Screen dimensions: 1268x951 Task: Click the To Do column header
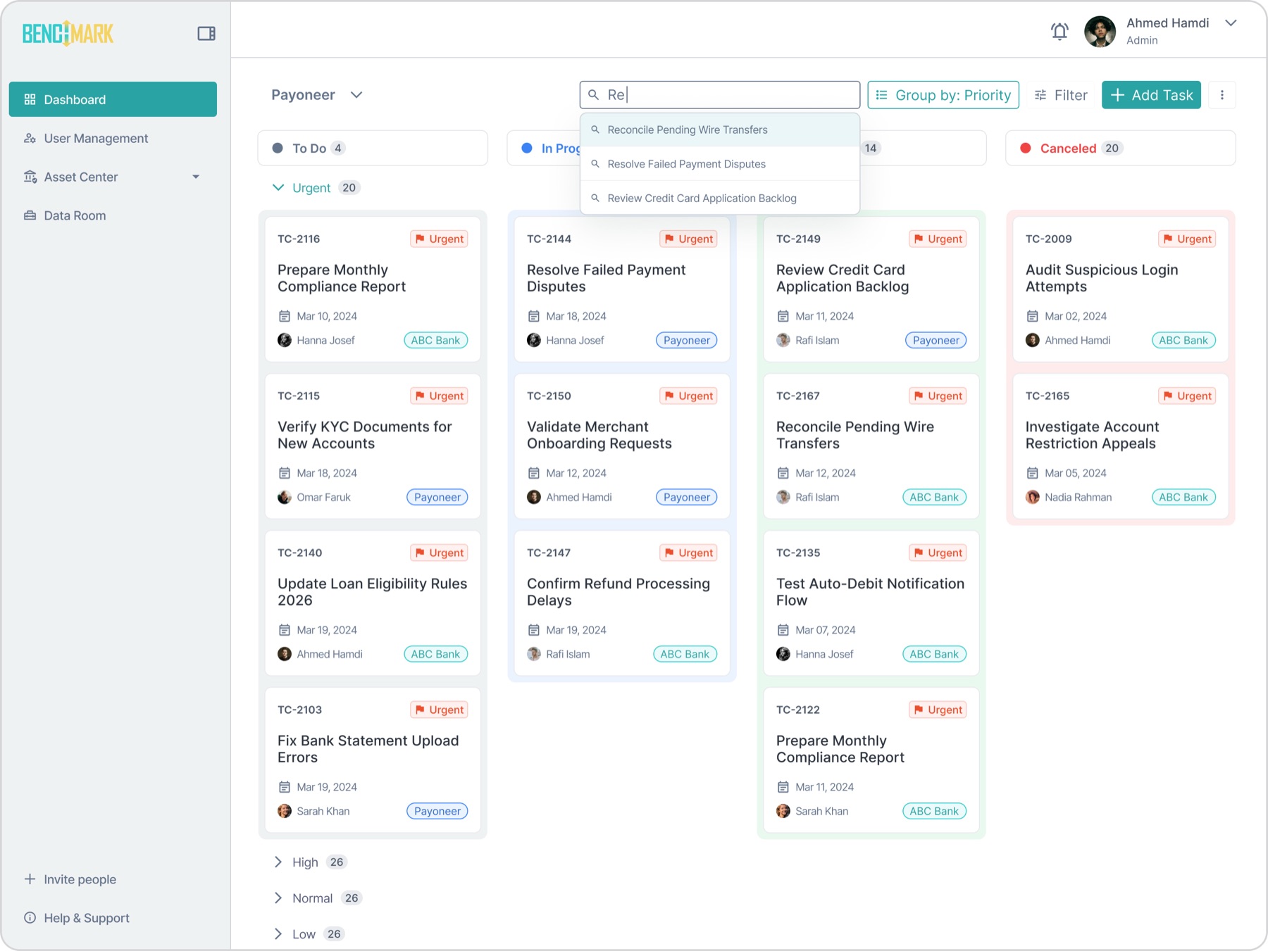pyautogui.click(x=373, y=148)
